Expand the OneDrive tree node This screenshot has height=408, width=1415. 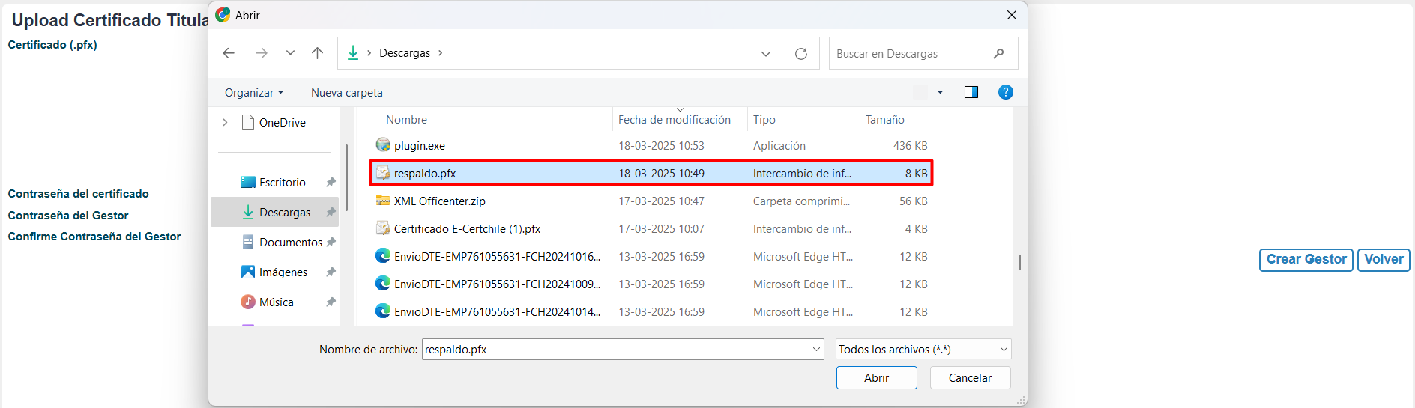225,122
